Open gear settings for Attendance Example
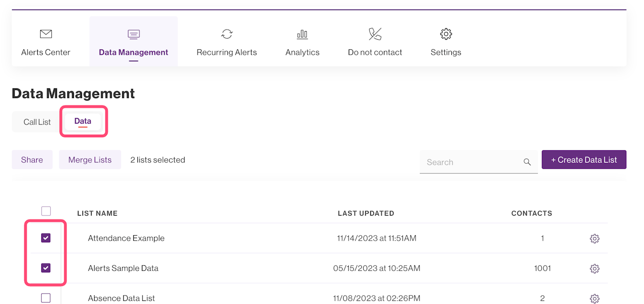644x304 pixels. click(x=594, y=239)
